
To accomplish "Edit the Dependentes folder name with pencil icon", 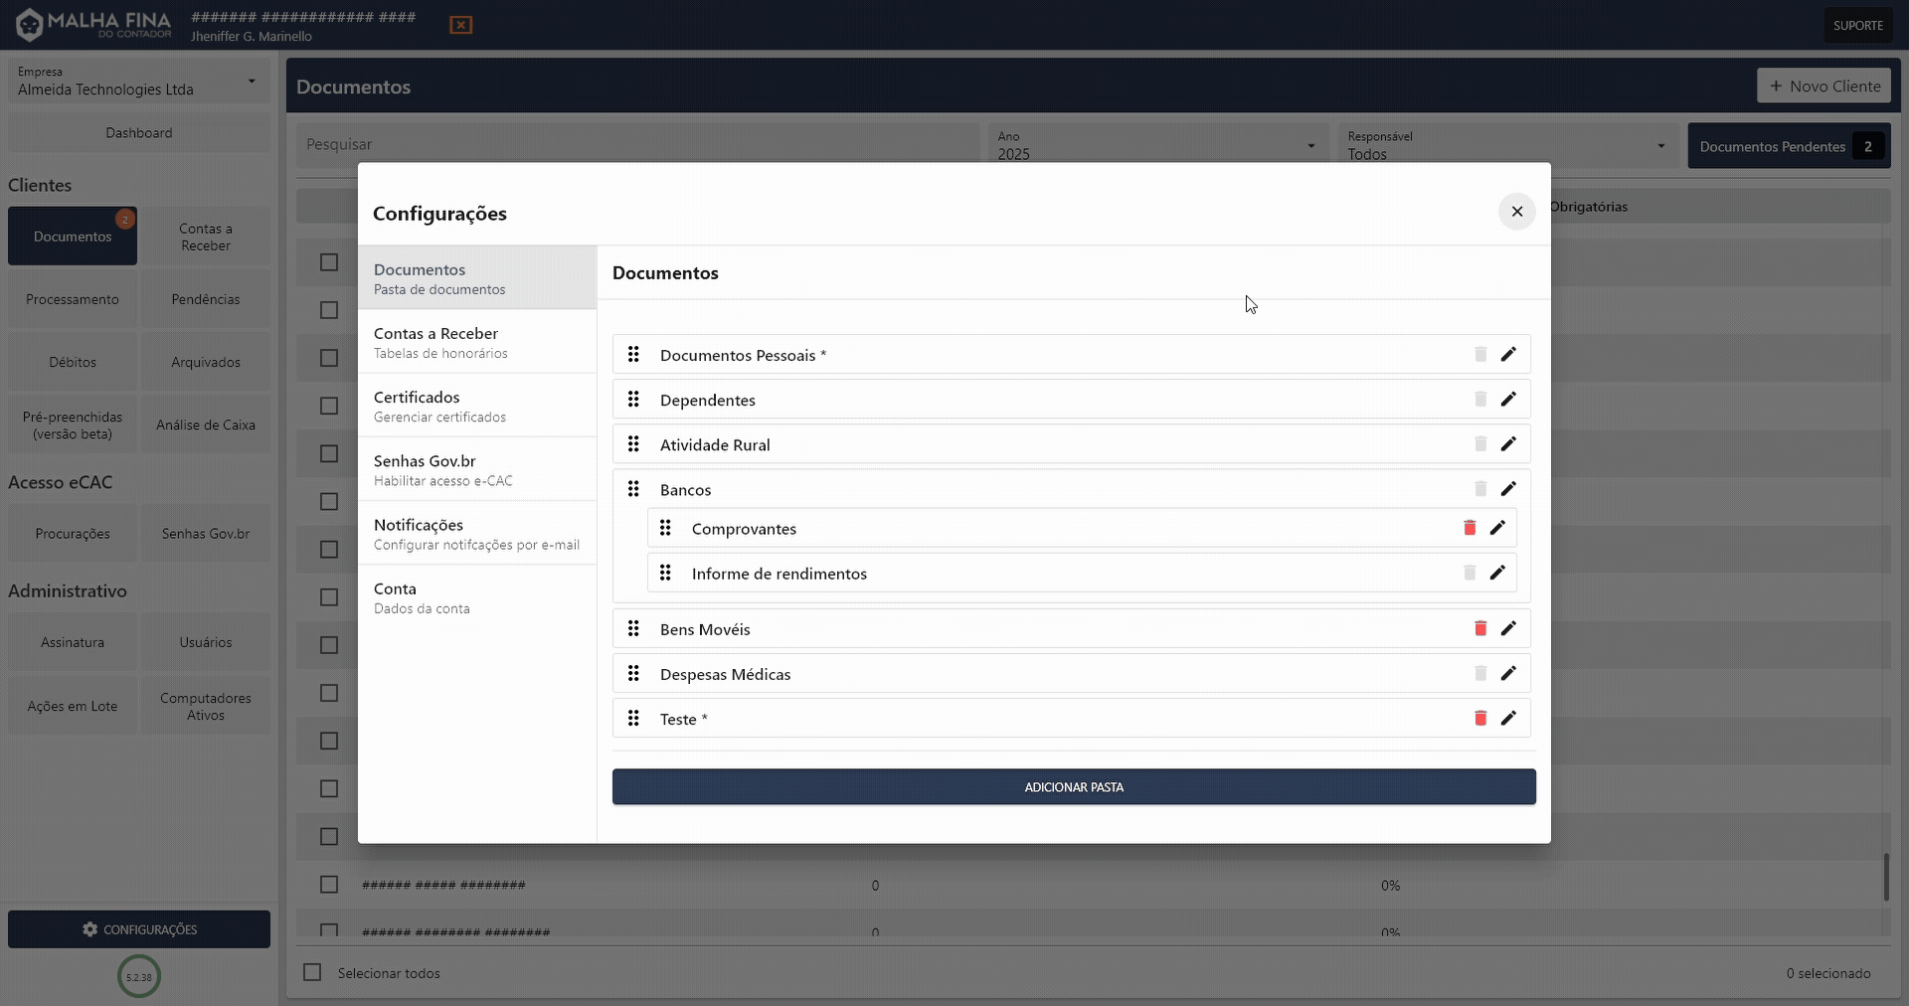I will point(1508,399).
